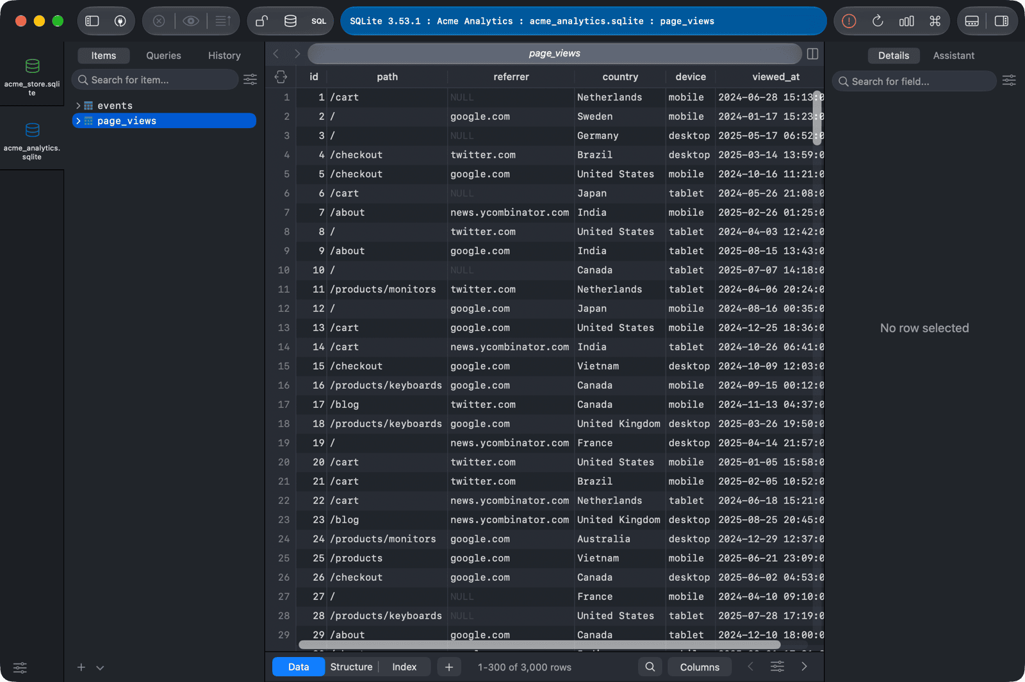
Task: Open the database cylinder icon in toolbar
Action: tap(290, 21)
